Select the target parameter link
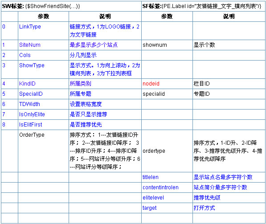 149,208
